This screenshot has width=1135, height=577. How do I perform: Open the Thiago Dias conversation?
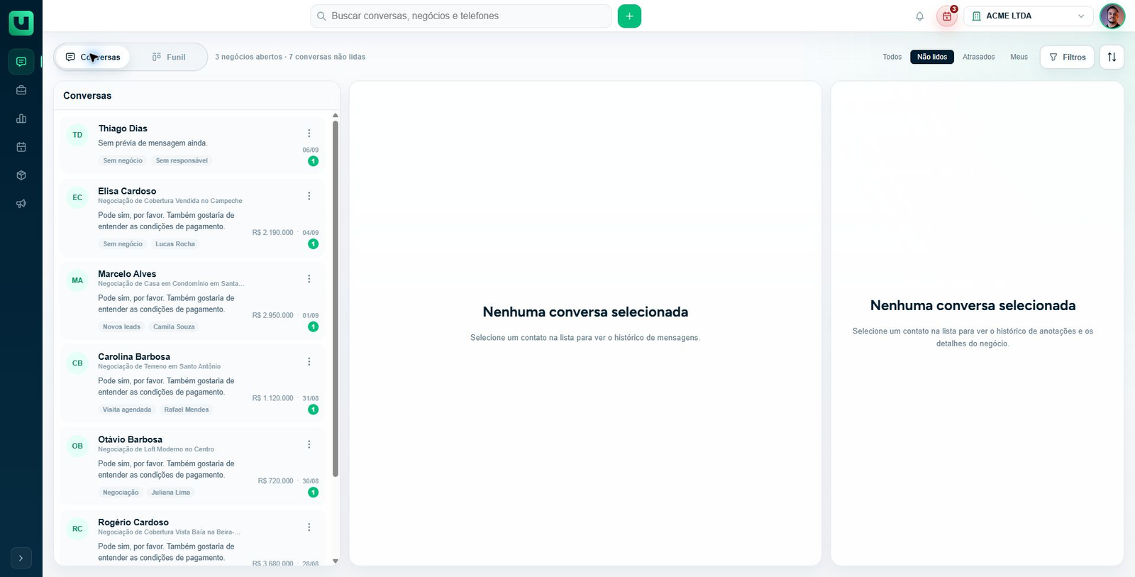[193, 144]
